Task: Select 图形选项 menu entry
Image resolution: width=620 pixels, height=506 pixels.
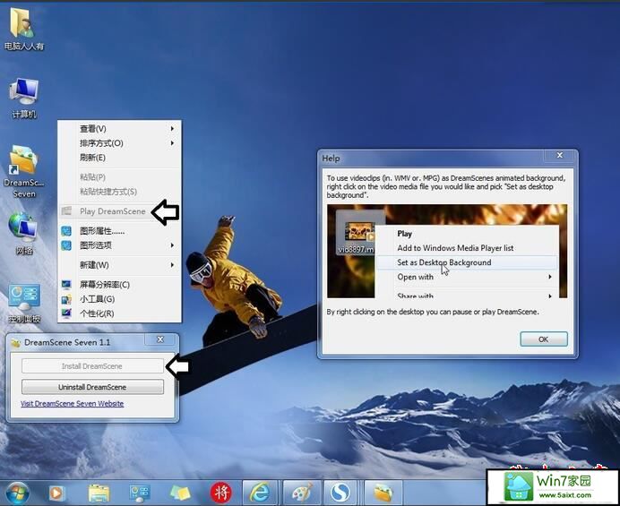Action: [119, 245]
